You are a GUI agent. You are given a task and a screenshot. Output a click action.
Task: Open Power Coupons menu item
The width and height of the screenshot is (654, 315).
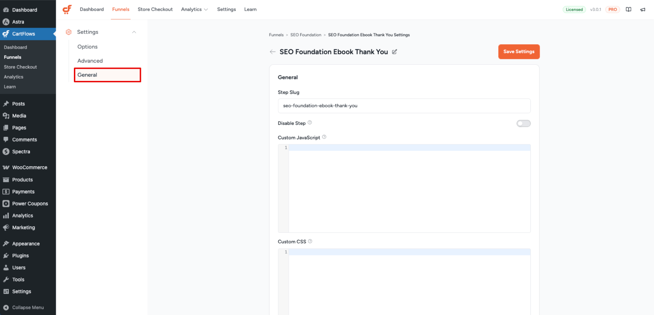[x=28, y=203]
